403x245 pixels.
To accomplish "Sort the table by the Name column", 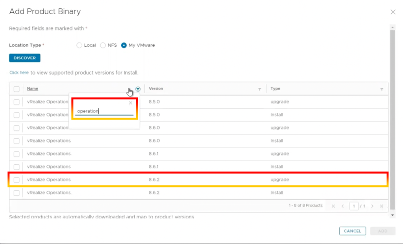I will click(32, 88).
